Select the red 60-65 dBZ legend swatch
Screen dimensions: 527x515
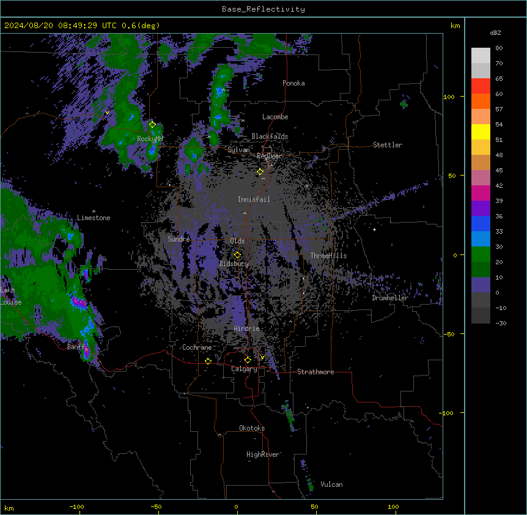pos(481,86)
